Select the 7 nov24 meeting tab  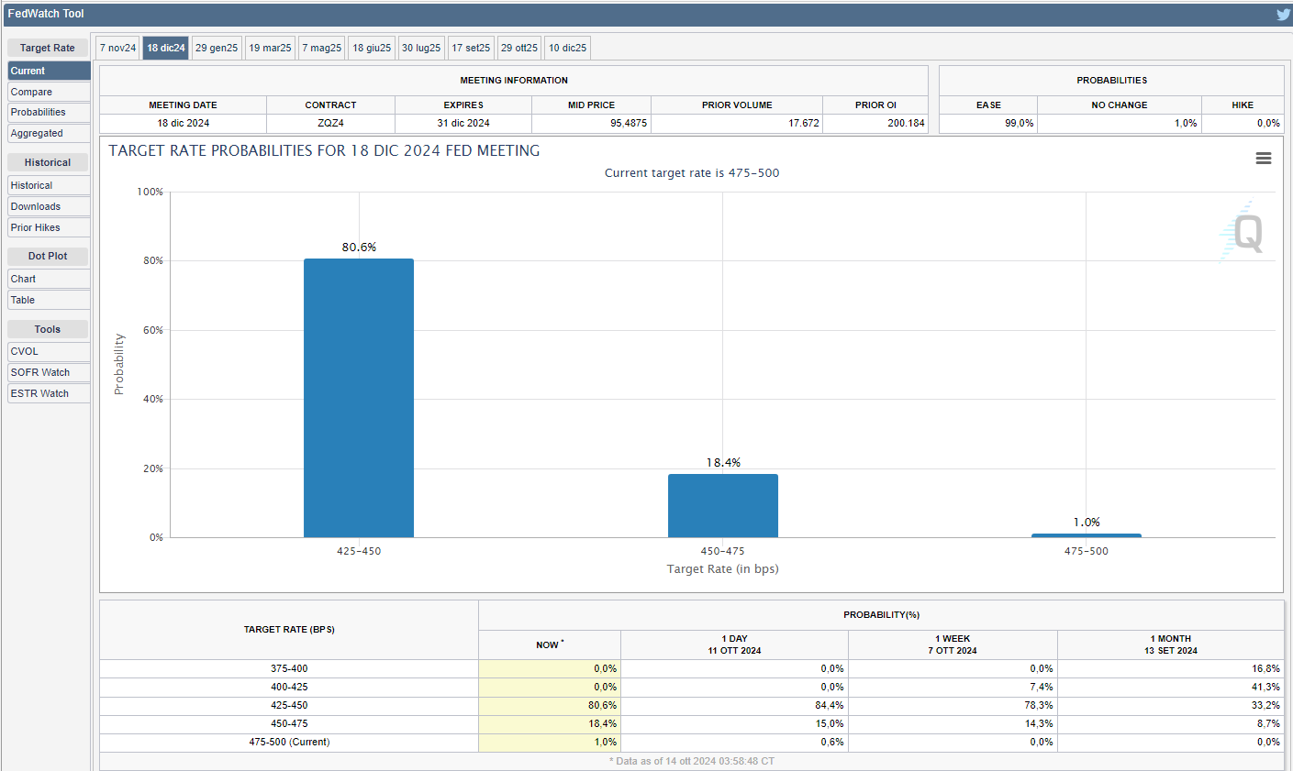click(117, 48)
